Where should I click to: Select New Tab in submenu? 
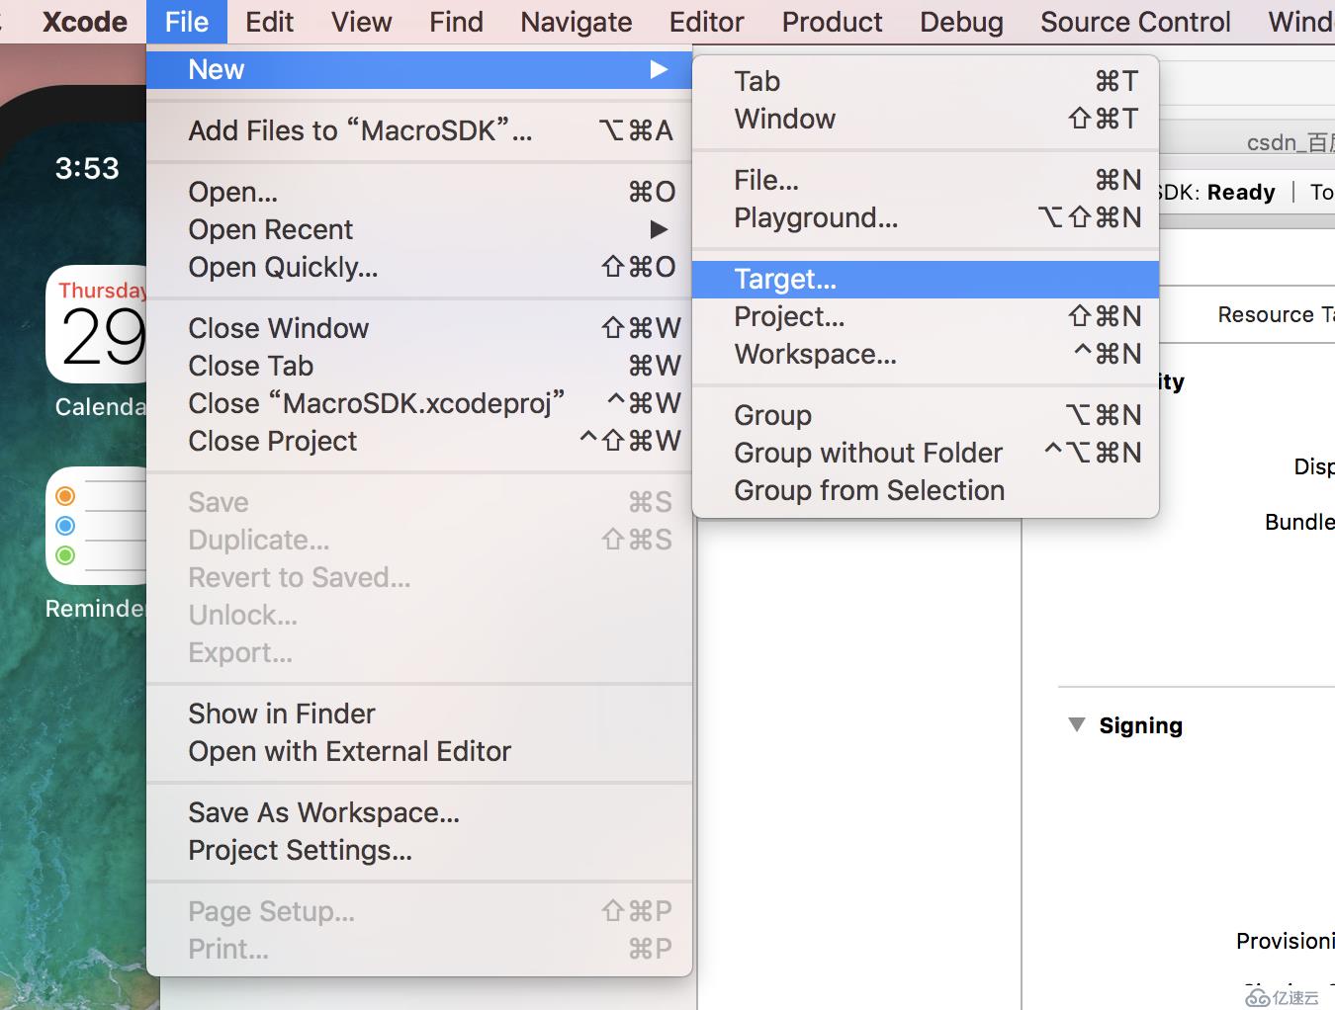tap(926, 81)
